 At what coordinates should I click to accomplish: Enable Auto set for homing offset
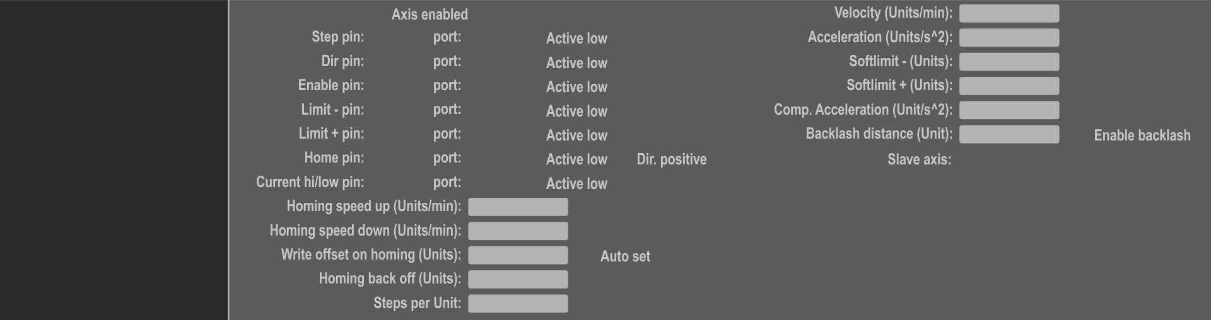(624, 256)
